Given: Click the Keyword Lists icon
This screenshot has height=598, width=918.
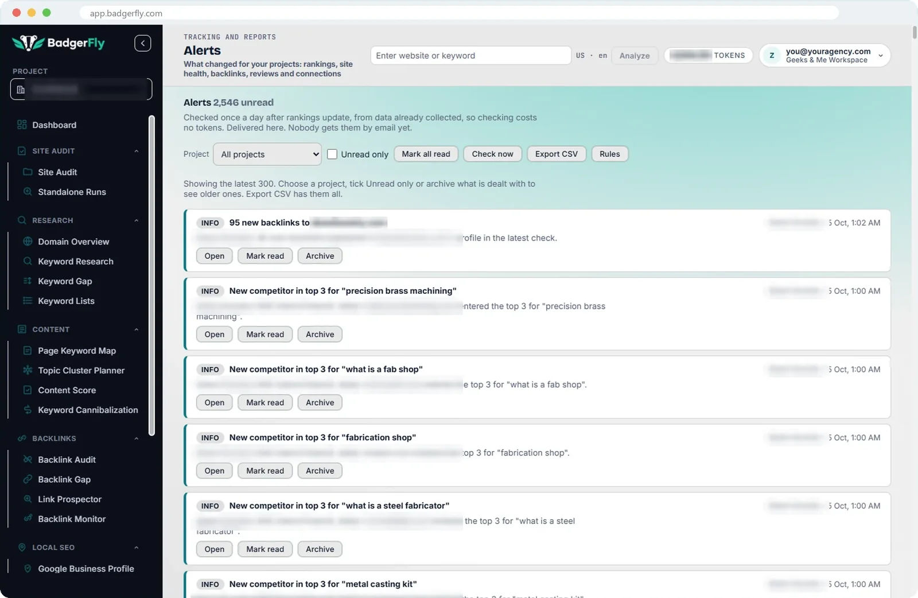Looking at the screenshot, I should pos(28,301).
